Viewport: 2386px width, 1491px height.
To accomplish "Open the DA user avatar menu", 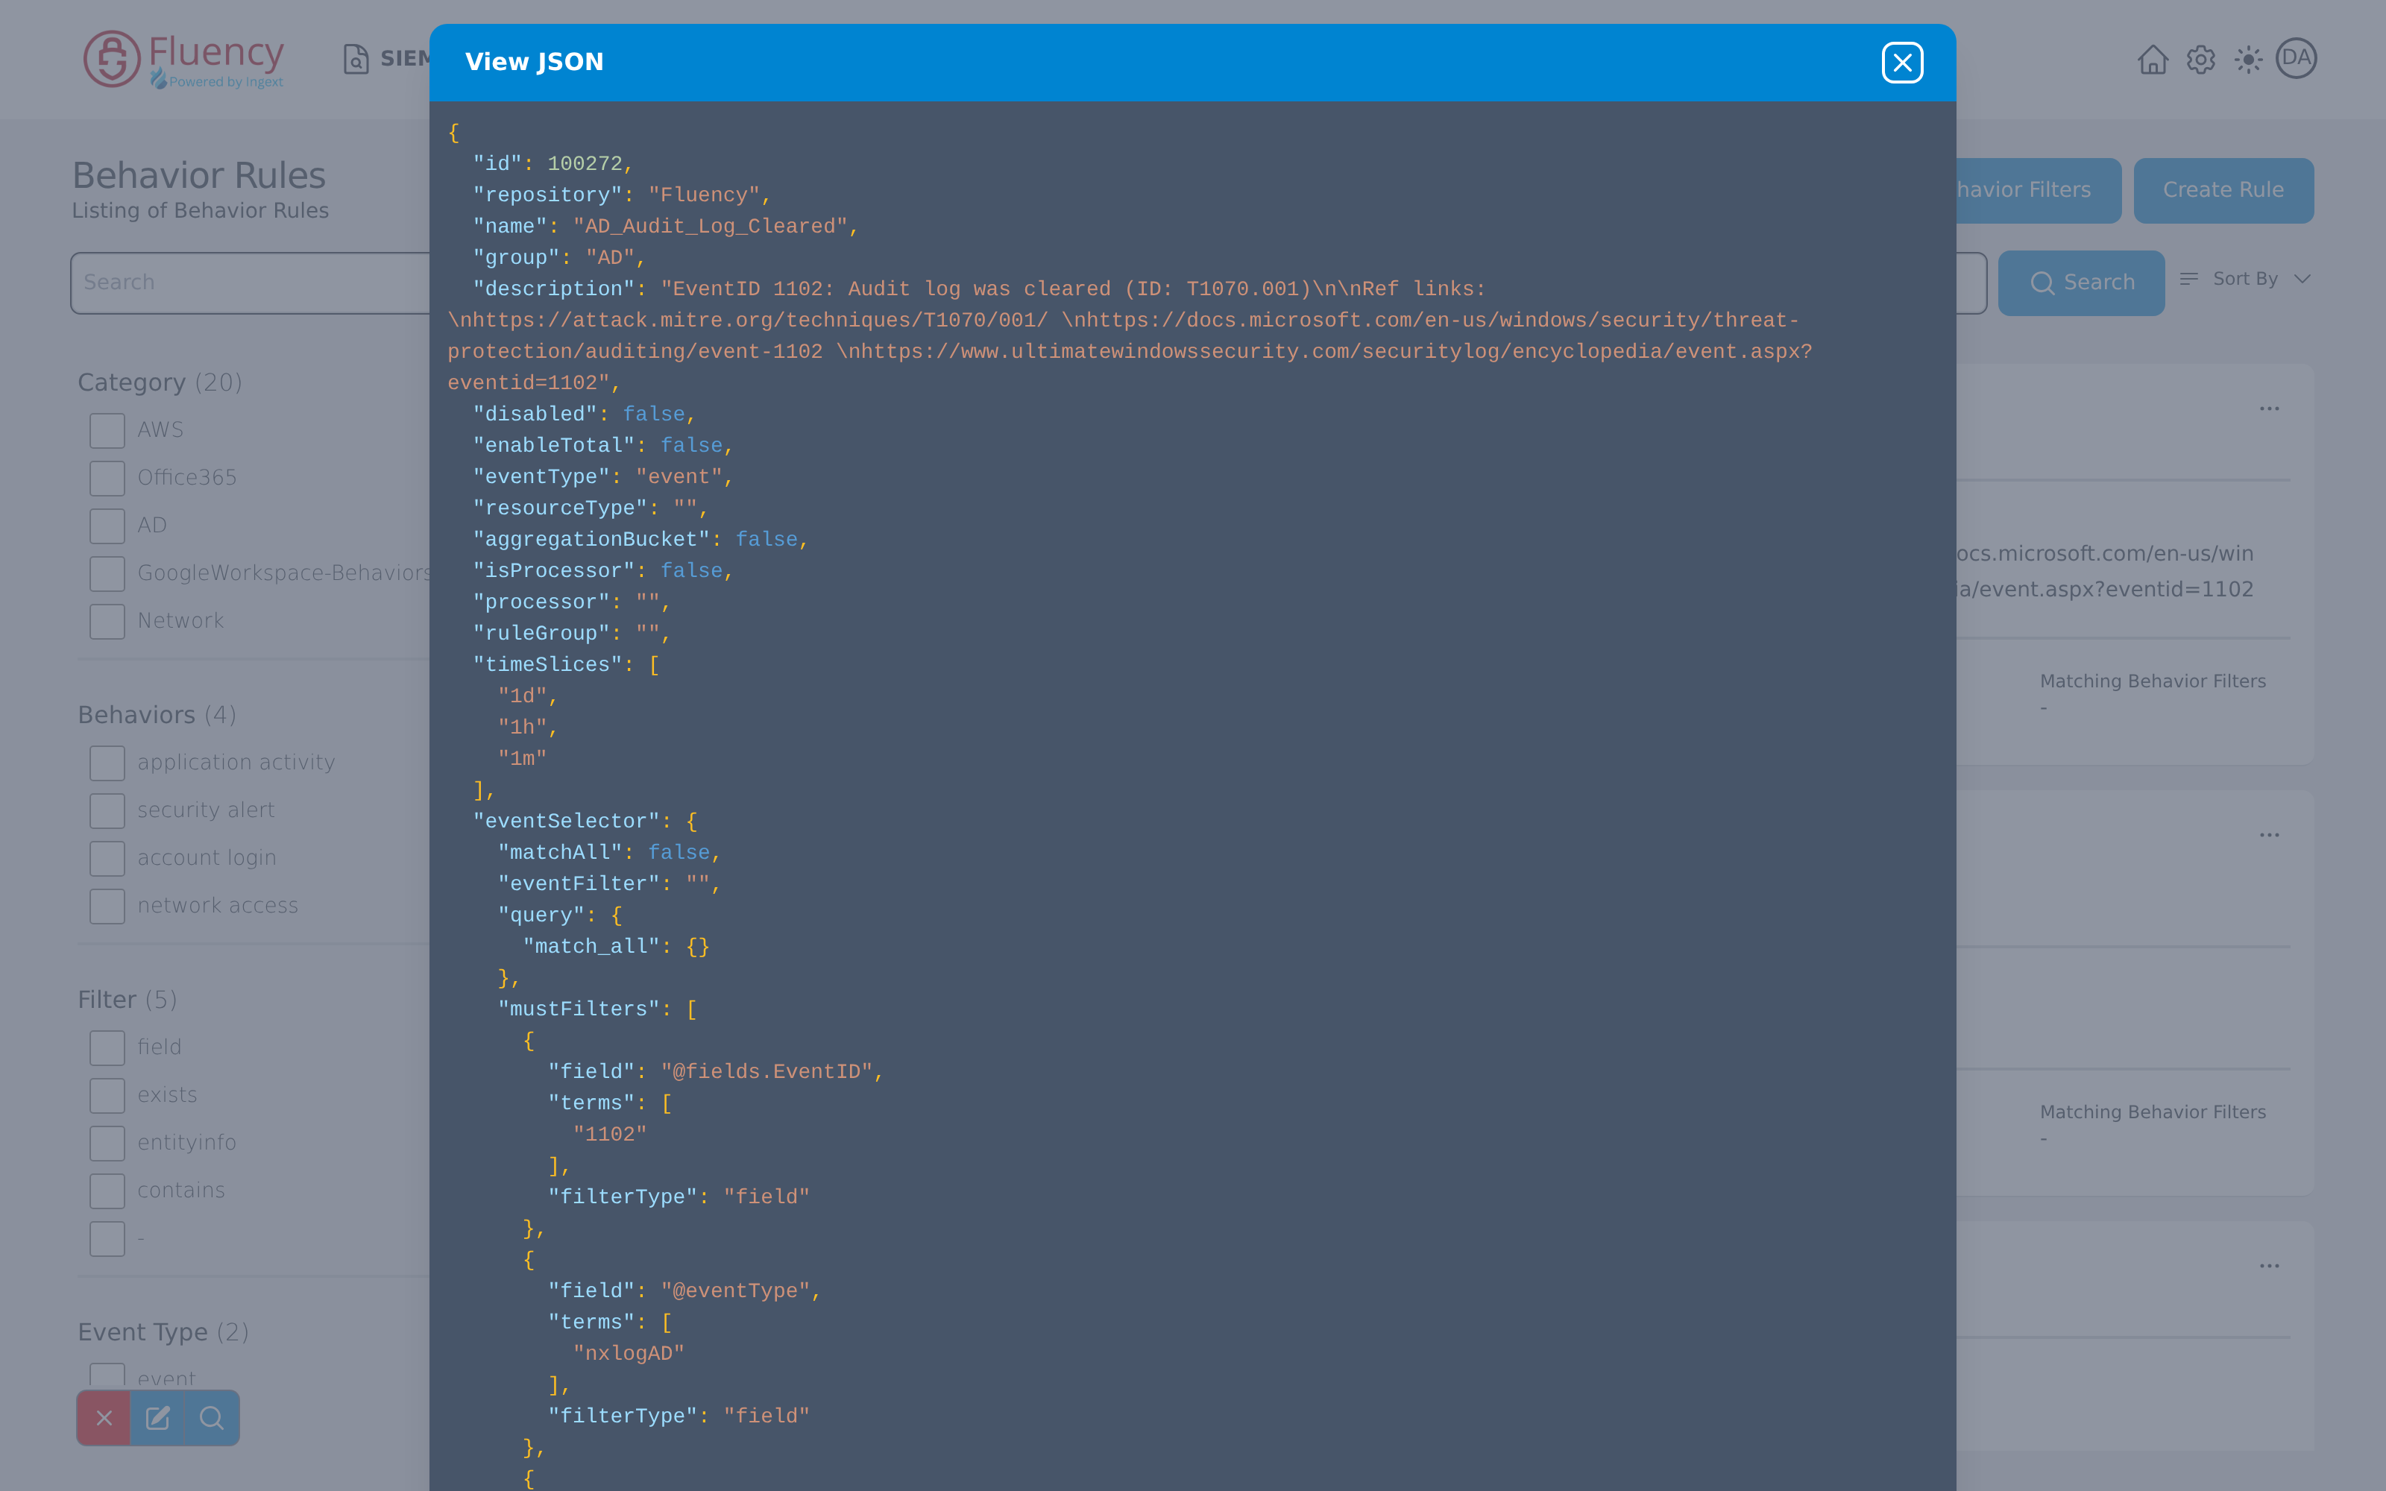I will coord(2297,58).
